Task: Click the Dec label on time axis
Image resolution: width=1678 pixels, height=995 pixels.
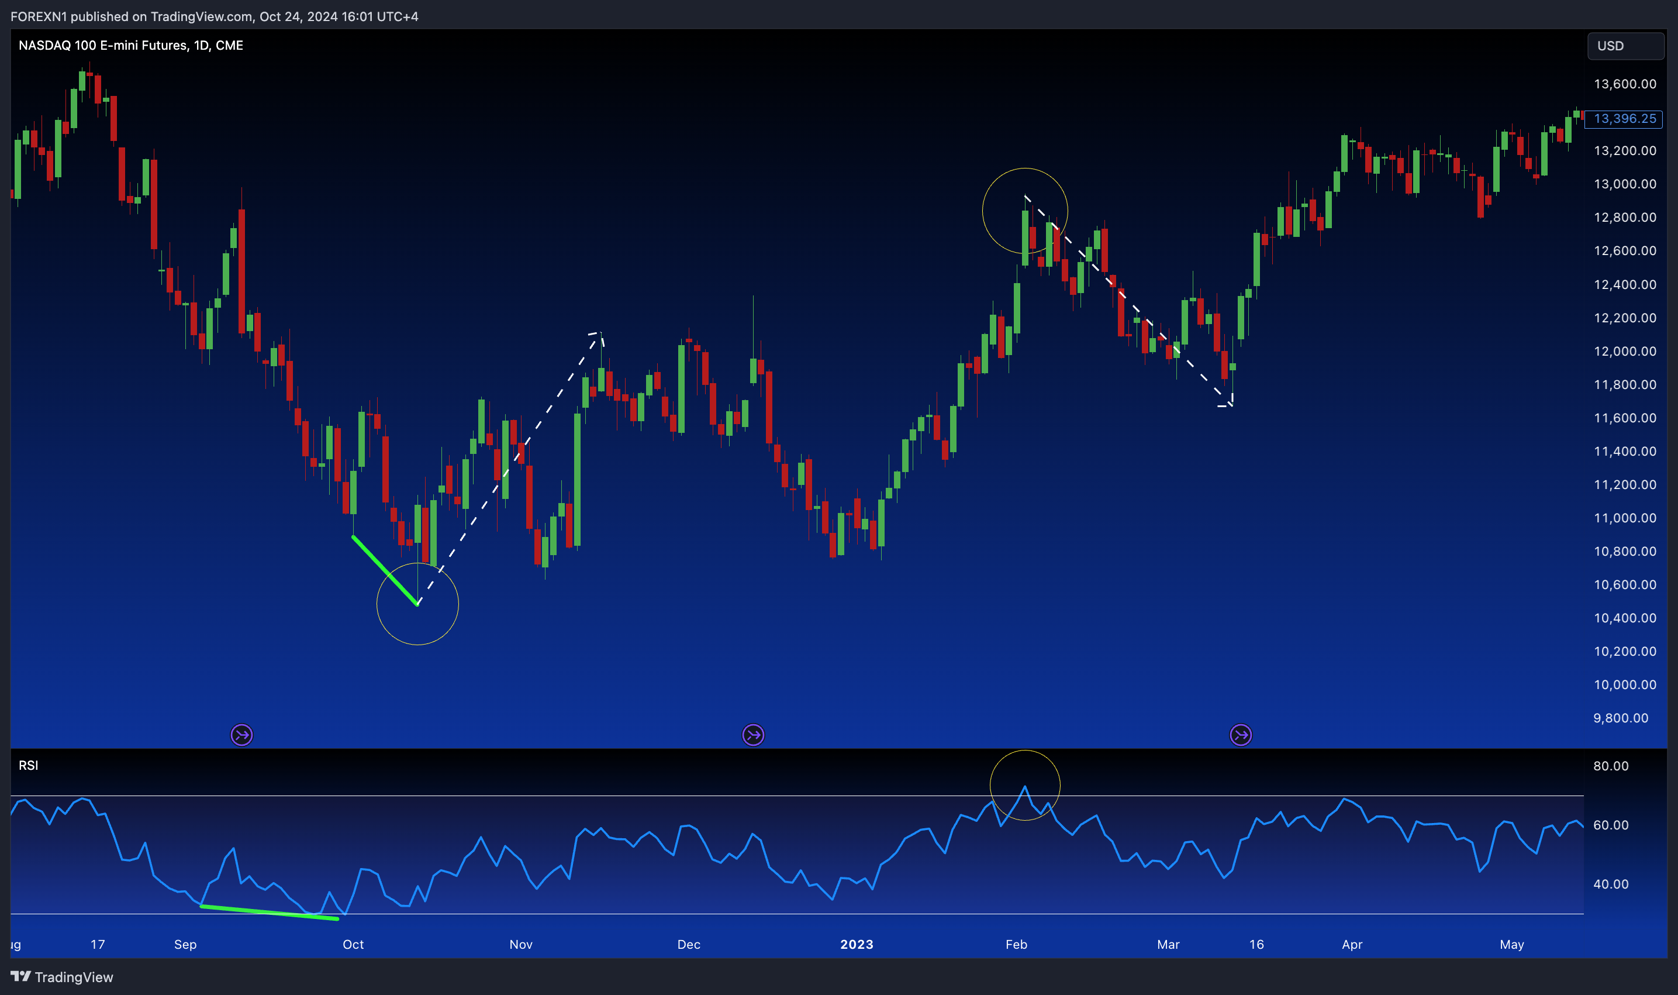Action: 689,944
